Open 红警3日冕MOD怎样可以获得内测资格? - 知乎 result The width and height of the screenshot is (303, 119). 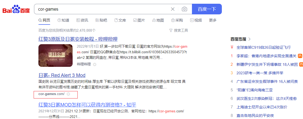click(x=87, y=105)
